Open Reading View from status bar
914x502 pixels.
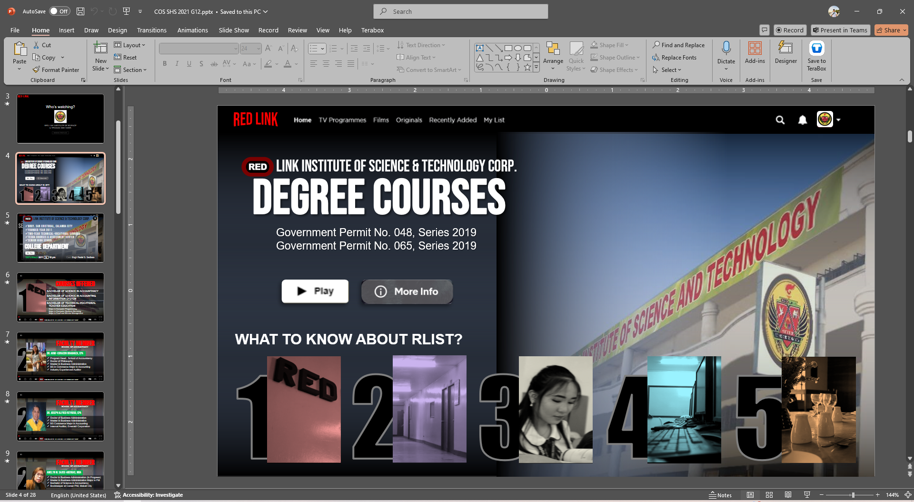(x=788, y=495)
